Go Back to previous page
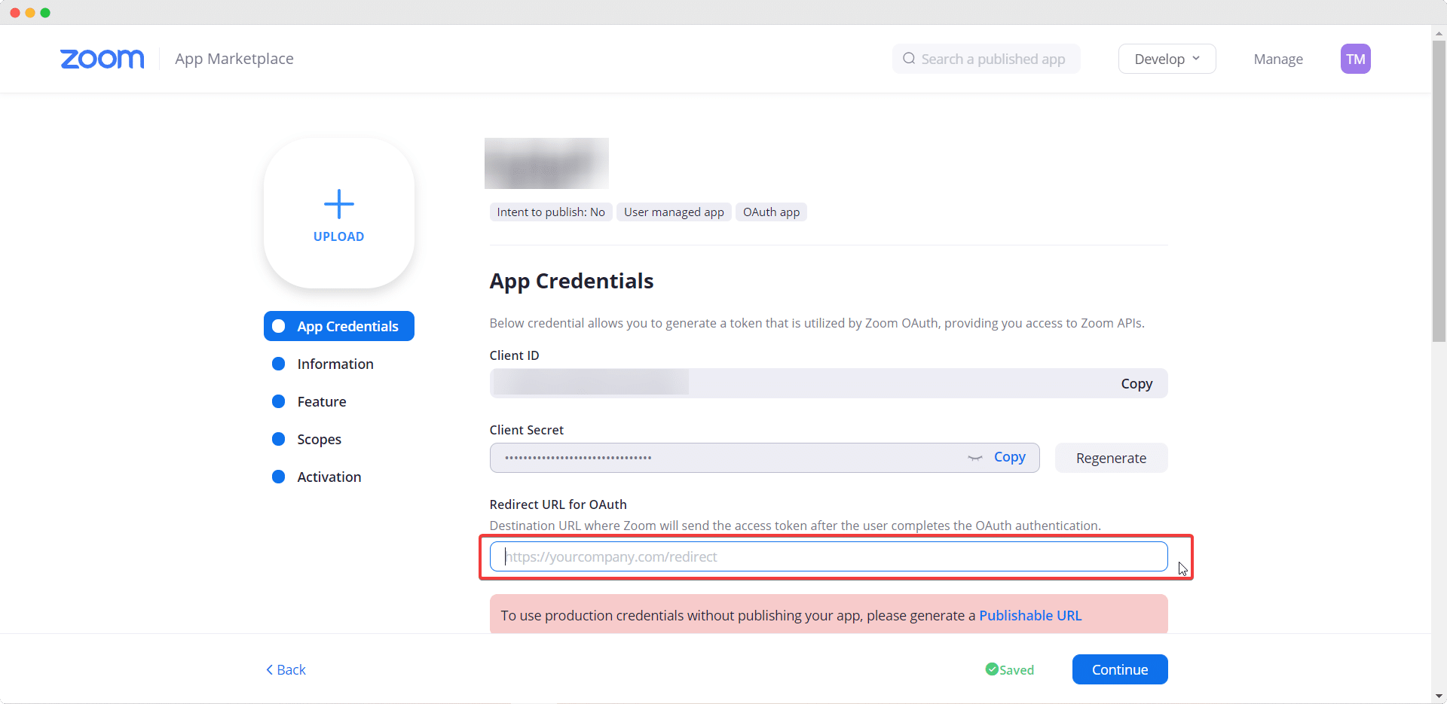This screenshot has height=704, width=1447. coord(286,669)
